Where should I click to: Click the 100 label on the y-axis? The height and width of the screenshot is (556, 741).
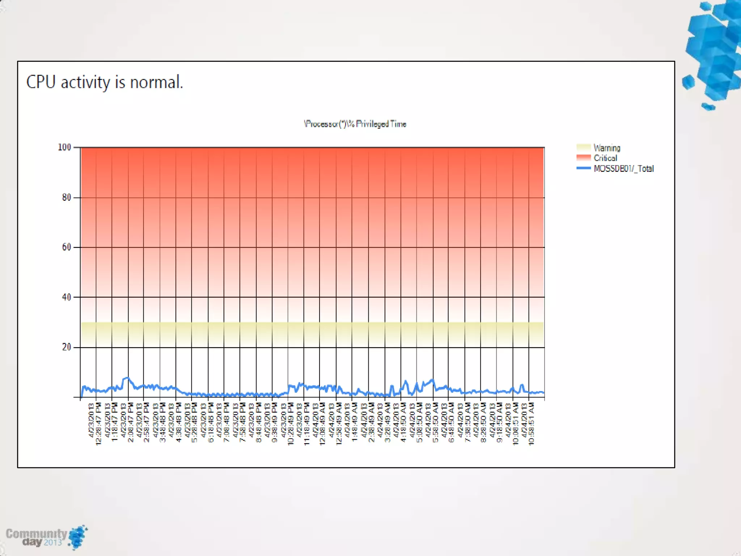point(64,147)
